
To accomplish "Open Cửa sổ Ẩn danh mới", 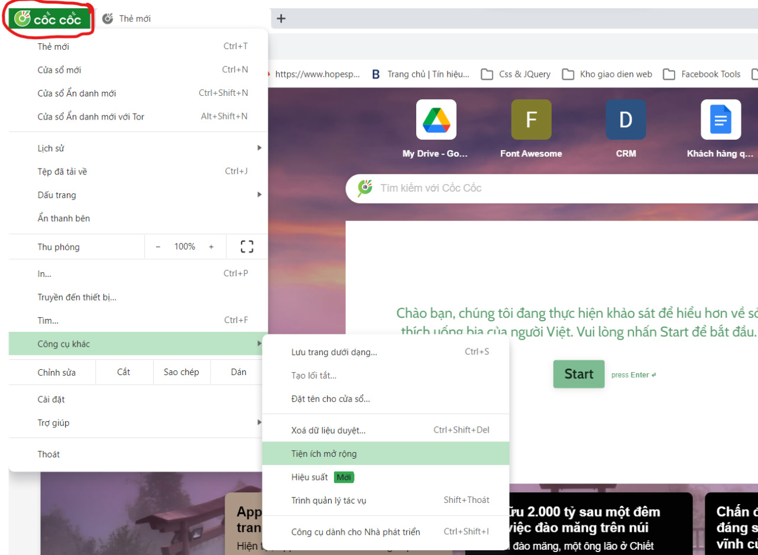I will (x=138, y=93).
